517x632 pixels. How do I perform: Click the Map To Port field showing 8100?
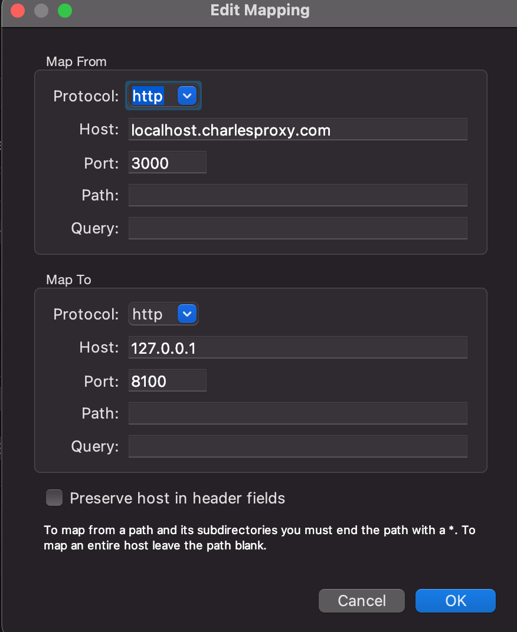(x=167, y=380)
